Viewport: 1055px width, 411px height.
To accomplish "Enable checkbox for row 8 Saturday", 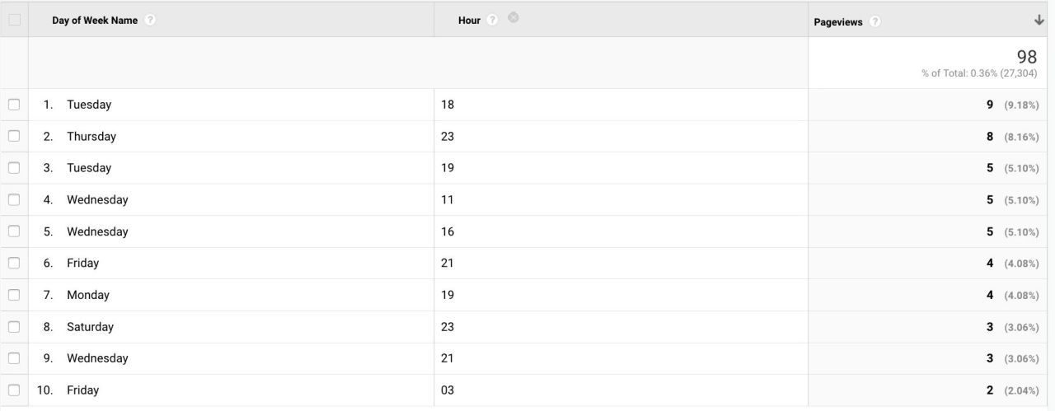I will [14, 327].
